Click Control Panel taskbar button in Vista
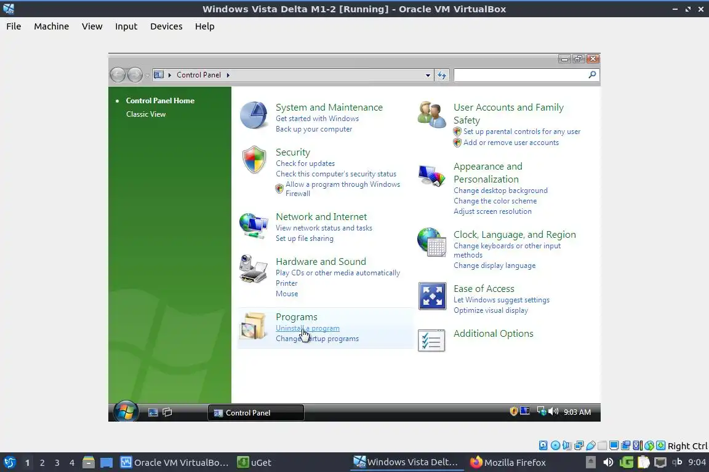Viewport: 709px width, 472px height. pos(256,412)
